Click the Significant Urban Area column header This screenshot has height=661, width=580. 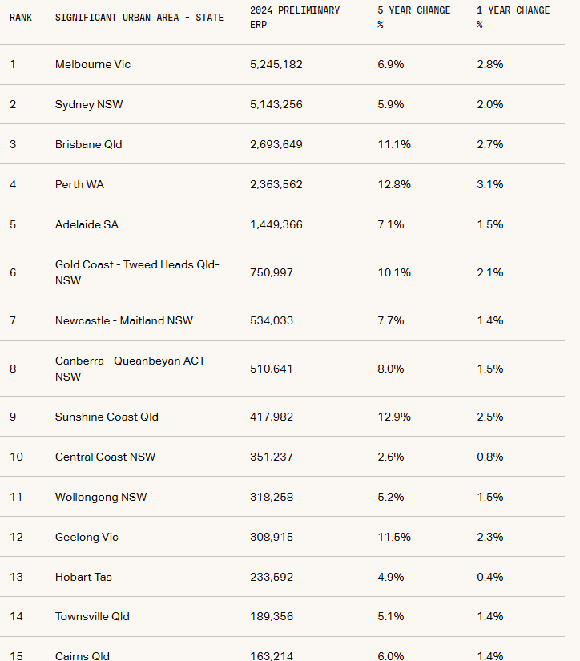tap(139, 18)
